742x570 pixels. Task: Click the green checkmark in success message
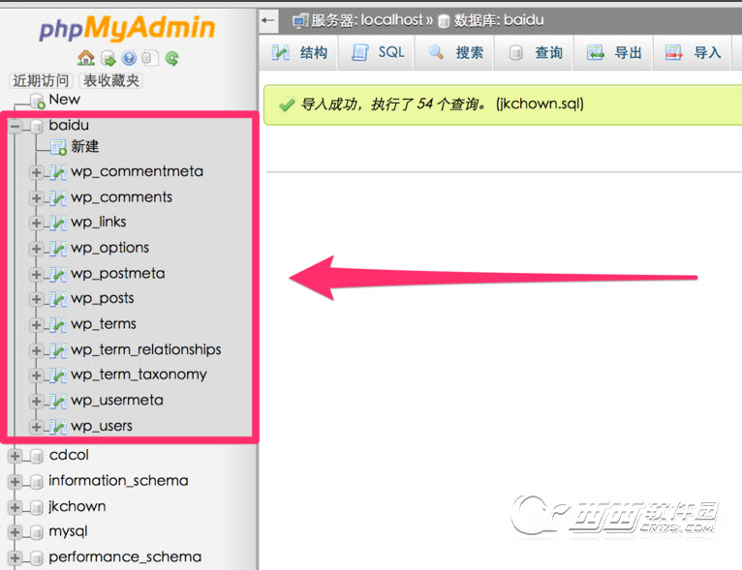point(287,105)
